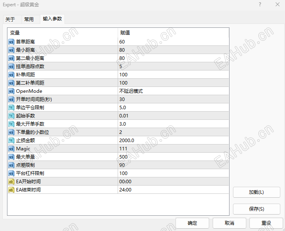Confirm with the 确定 button
The image size is (285, 231).
(192, 223)
